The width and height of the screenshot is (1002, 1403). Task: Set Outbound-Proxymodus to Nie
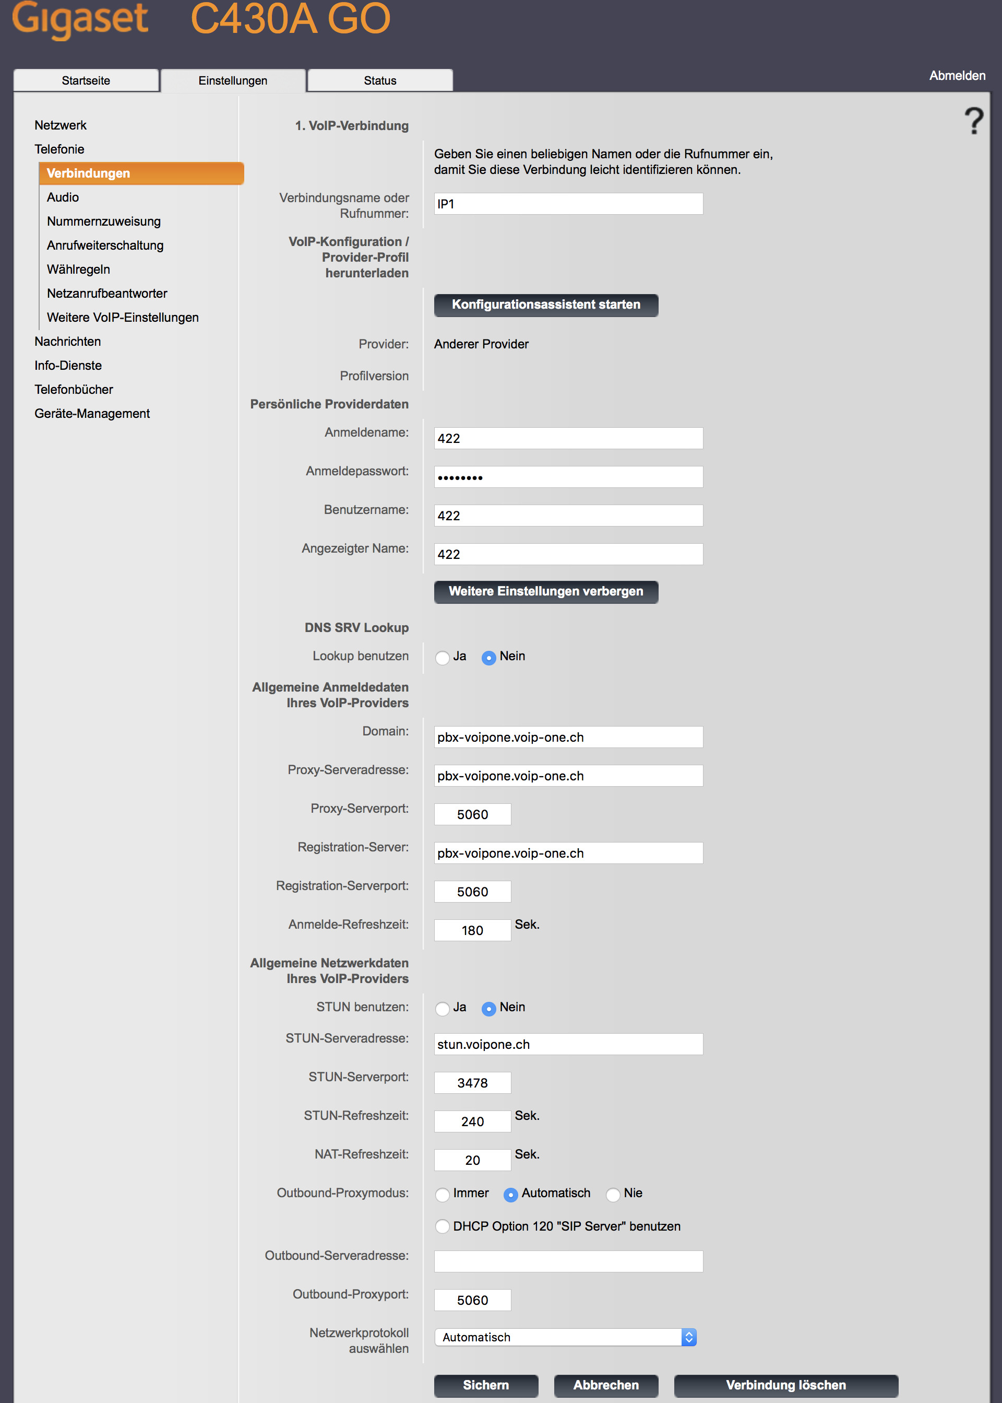(x=613, y=1194)
